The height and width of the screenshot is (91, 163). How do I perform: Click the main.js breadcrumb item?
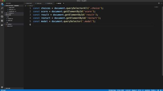pyautogui.click(x=31, y=6)
